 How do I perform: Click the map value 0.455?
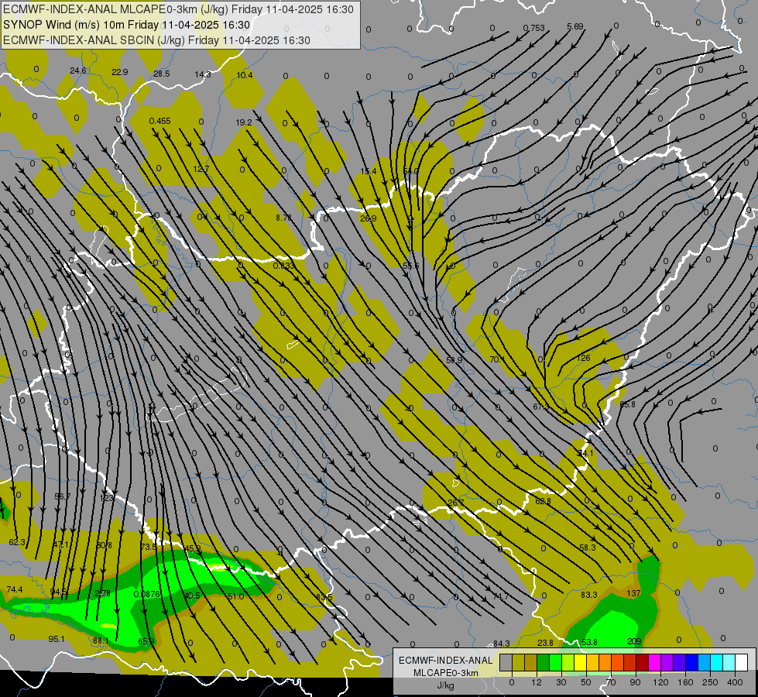tap(159, 121)
